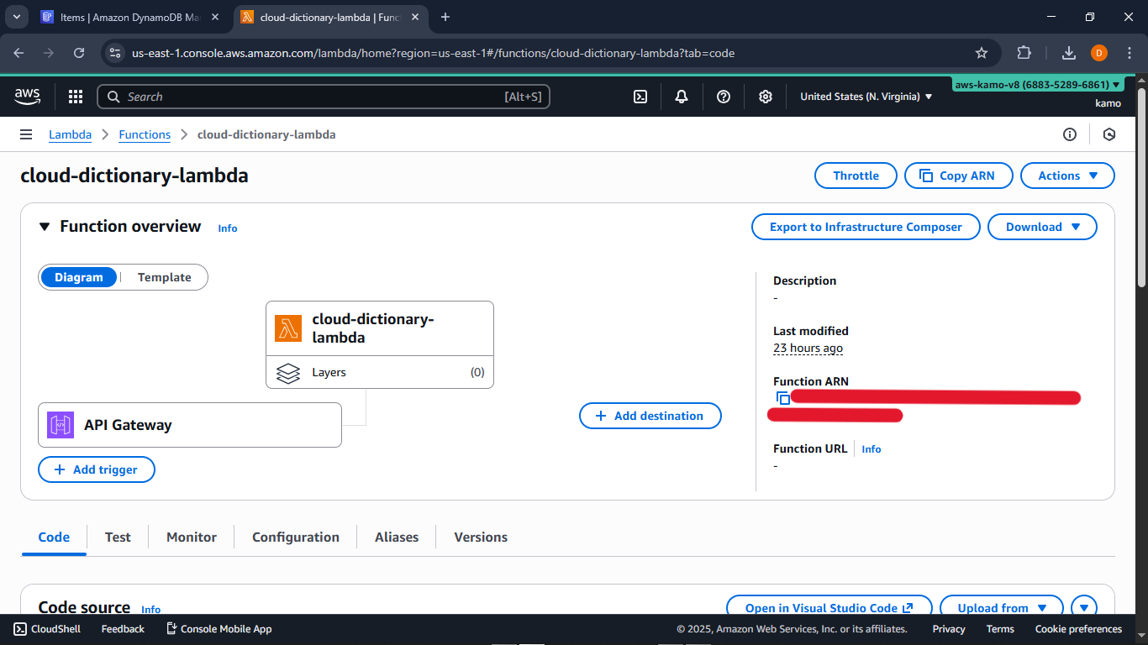Open the Download dropdown
This screenshot has height=645, width=1148.
(x=1042, y=226)
